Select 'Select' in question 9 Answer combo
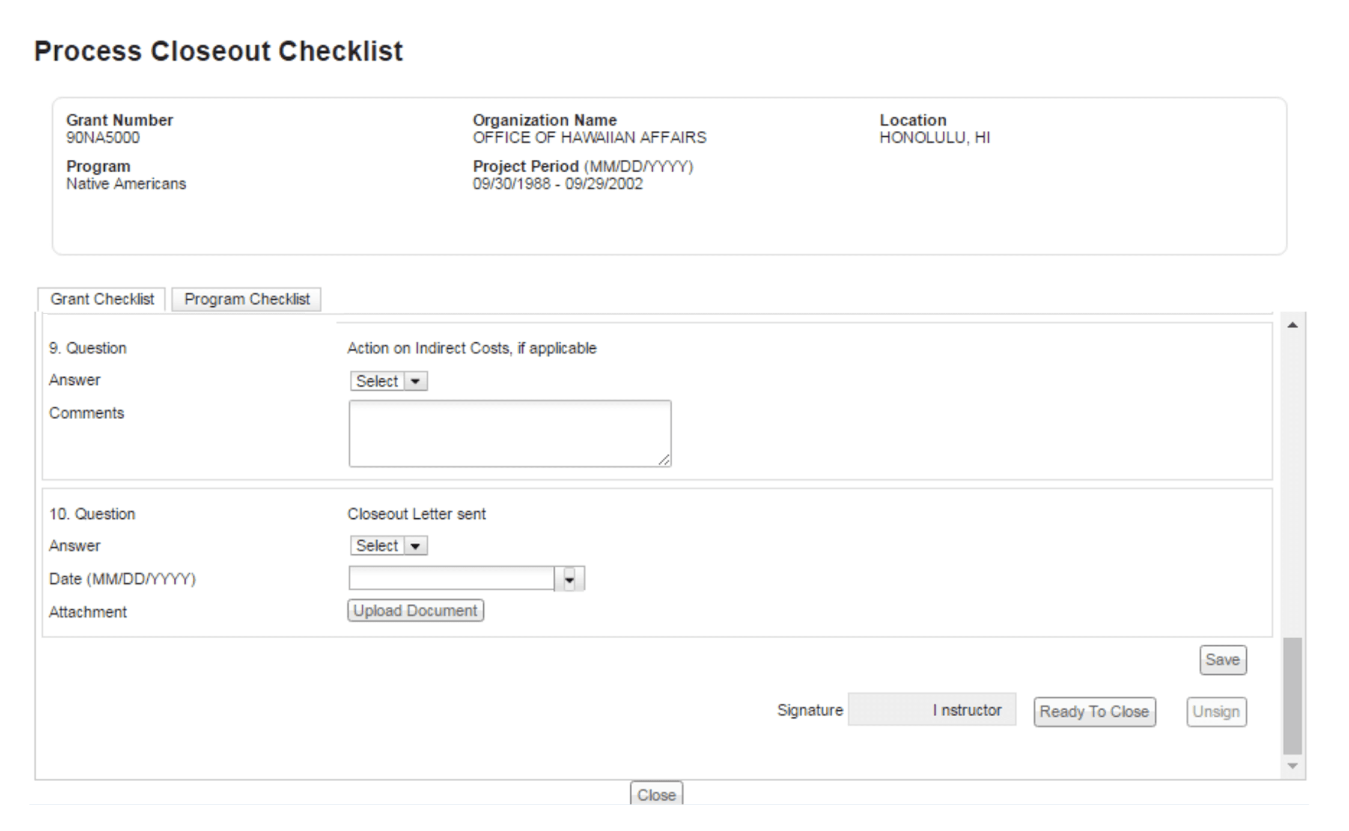The height and width of the screenshot is (831, 1349). (x=376, y=381)
